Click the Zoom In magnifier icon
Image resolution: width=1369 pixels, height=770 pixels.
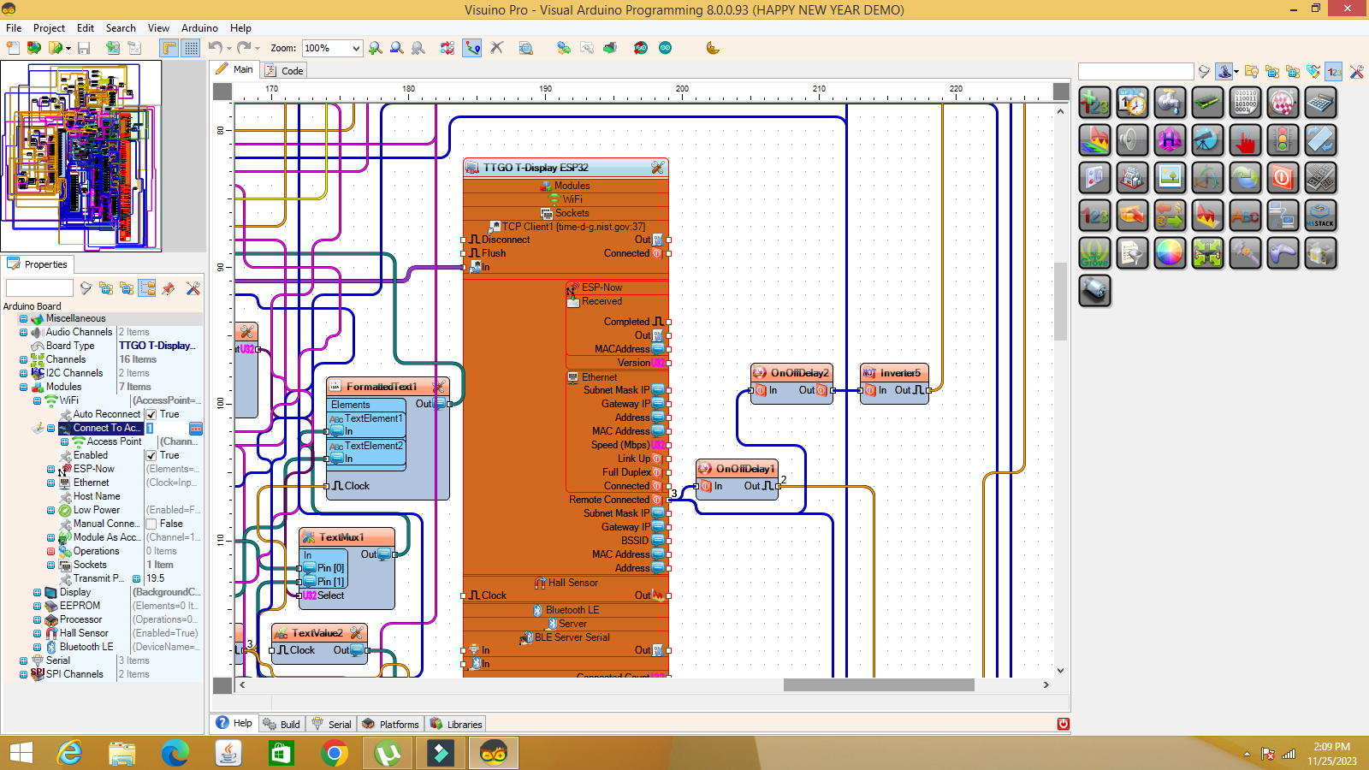point(375,48)
